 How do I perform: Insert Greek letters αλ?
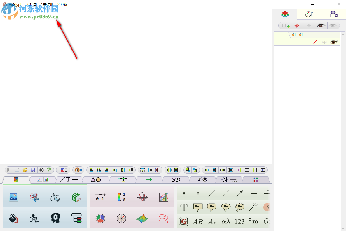click(x=226, y=221)
